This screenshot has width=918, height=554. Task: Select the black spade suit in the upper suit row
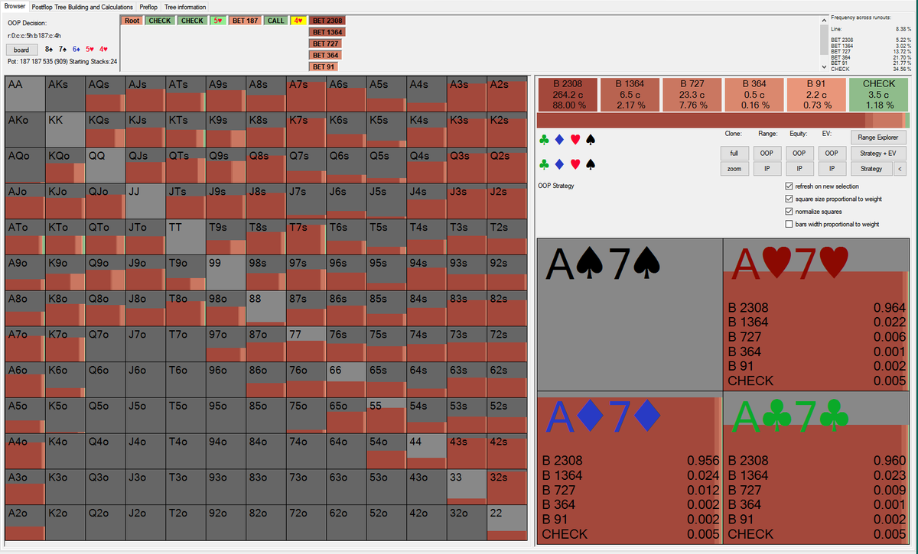(590, 140)
